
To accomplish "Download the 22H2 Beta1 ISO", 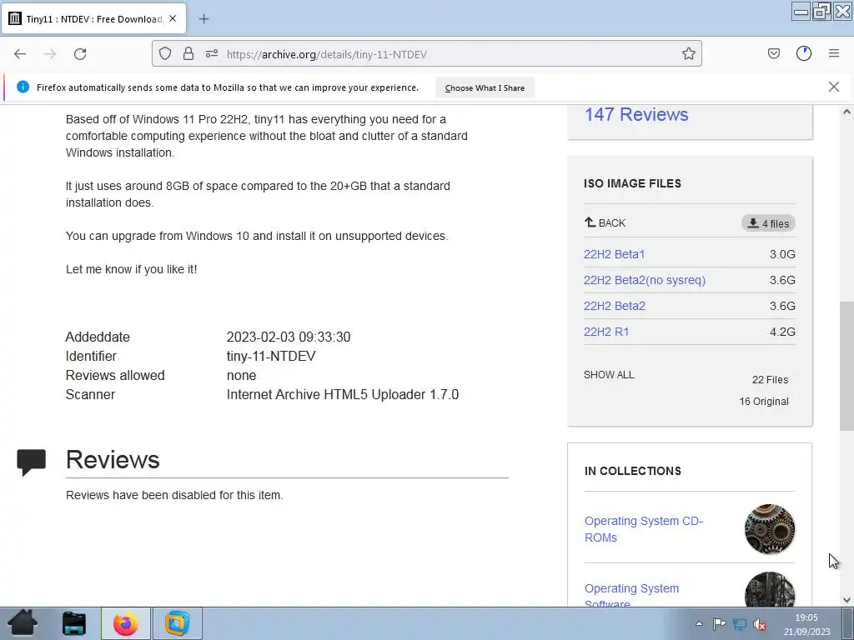I will [614, 254].
